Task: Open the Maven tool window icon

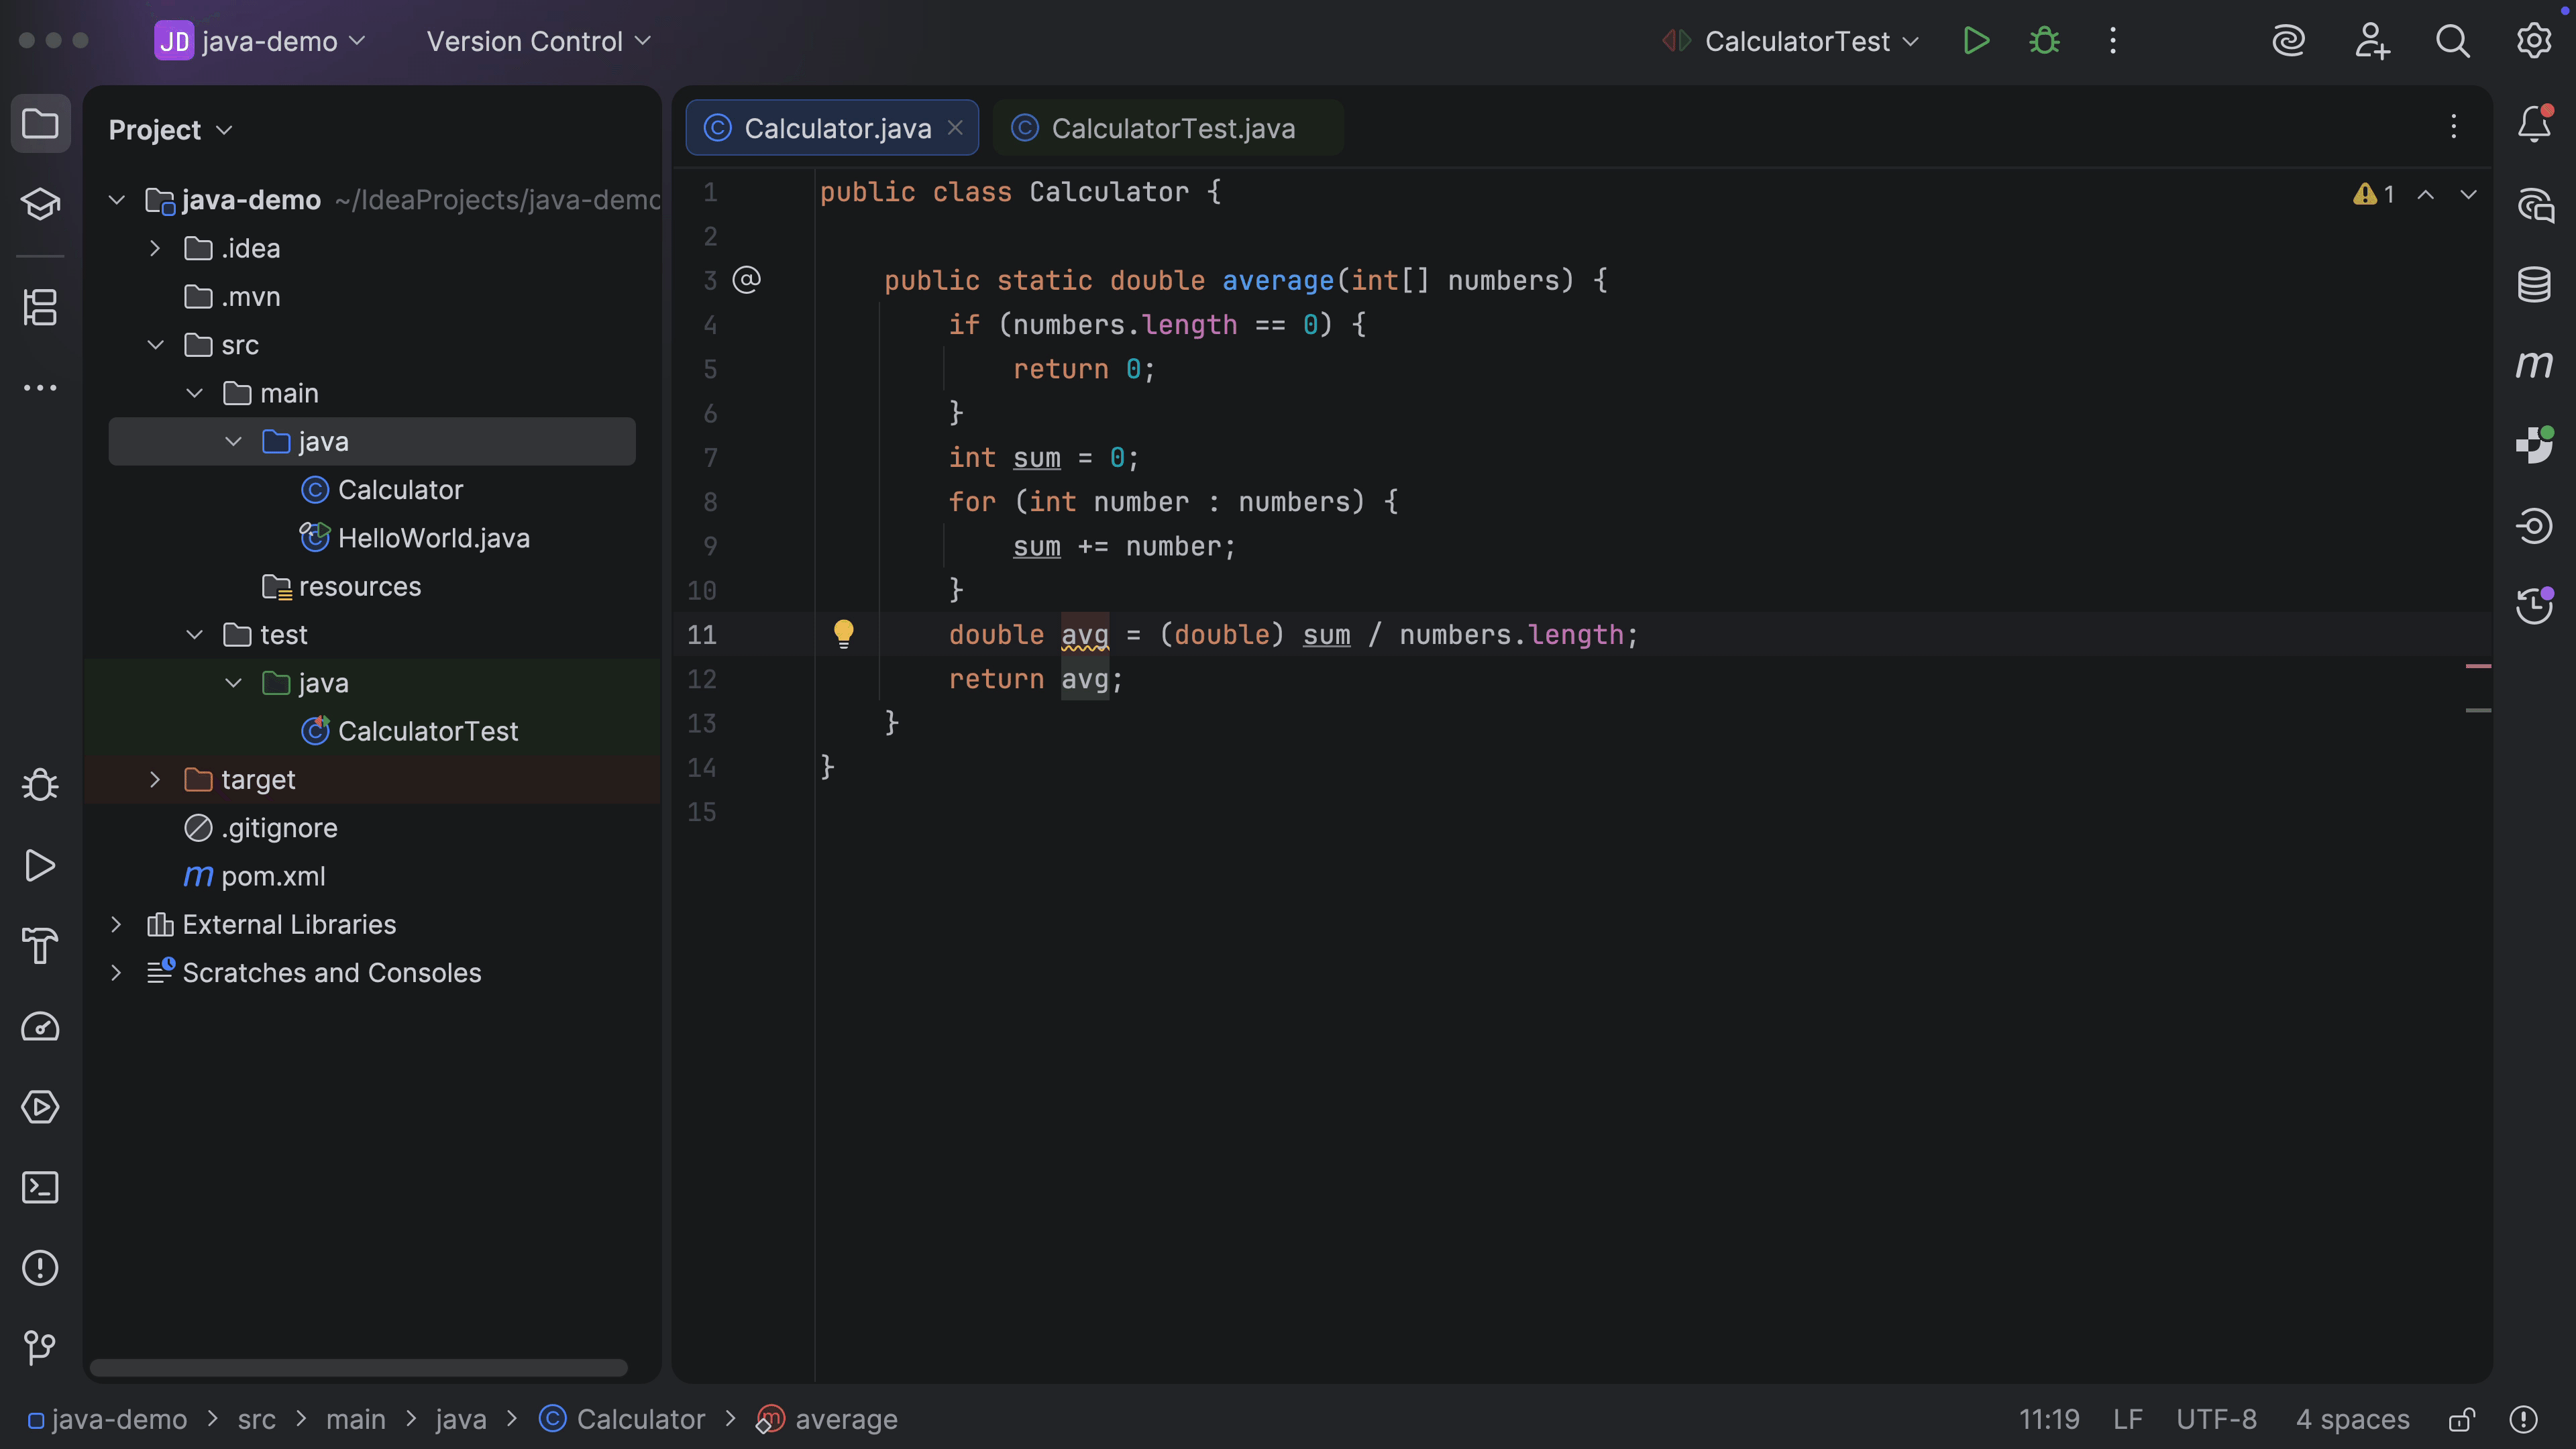Action: pyautogui.click(x=2534, y=364)
